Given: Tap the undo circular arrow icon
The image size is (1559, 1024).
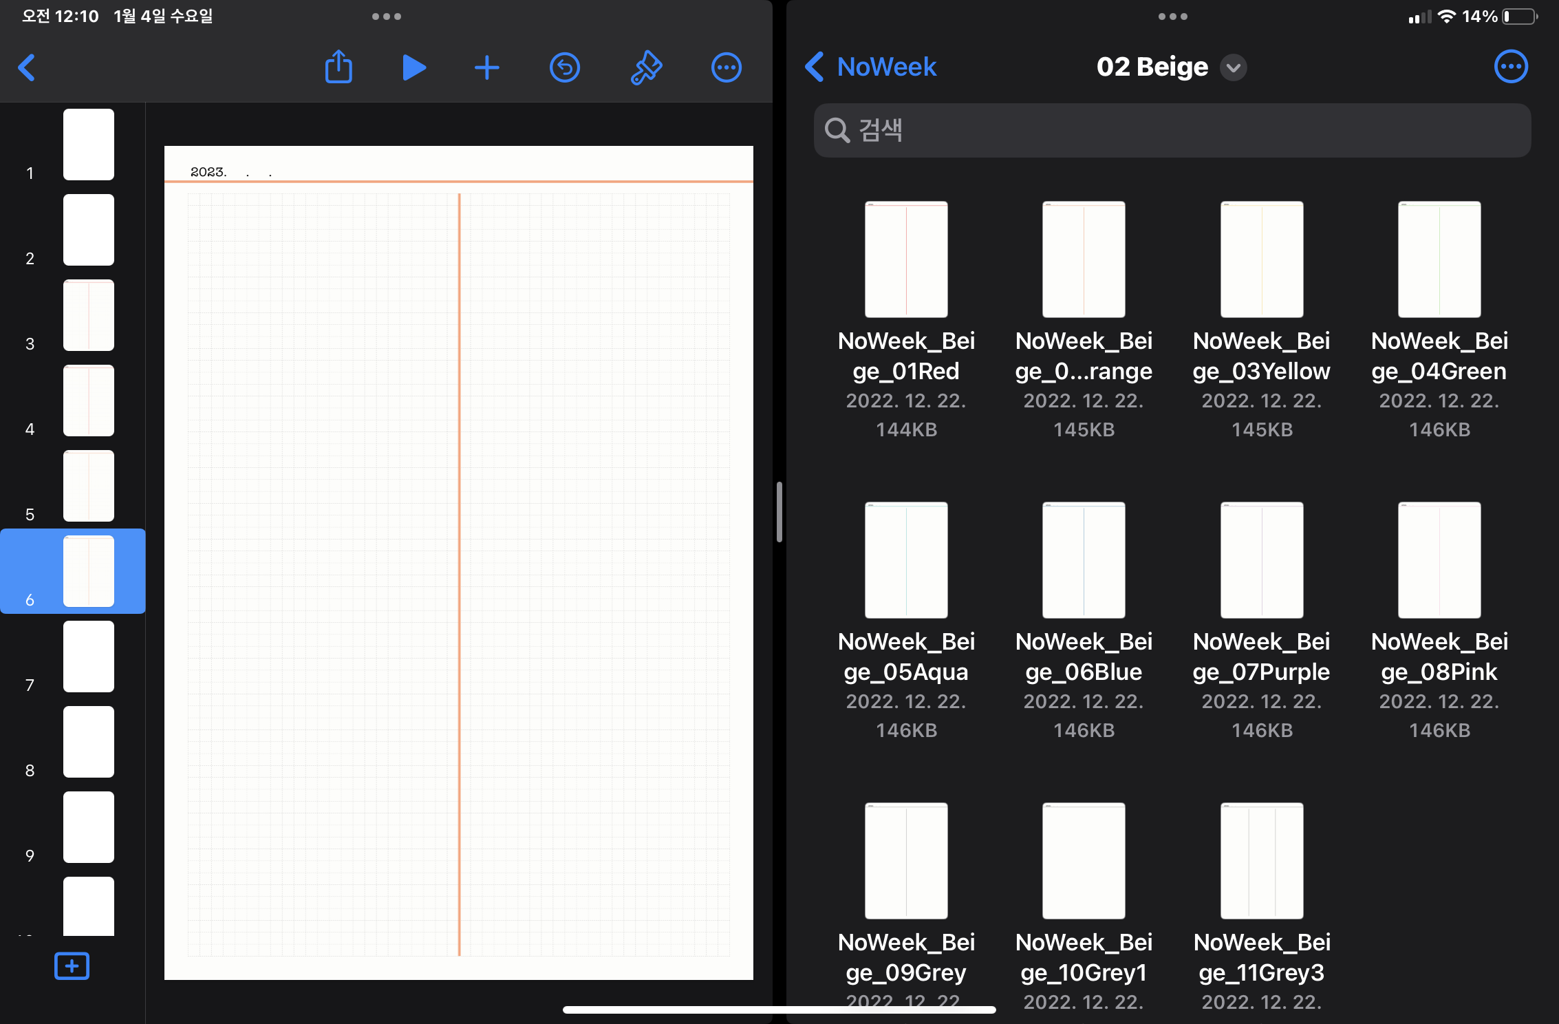Looking at the screenshot, I should click(565, 67).
